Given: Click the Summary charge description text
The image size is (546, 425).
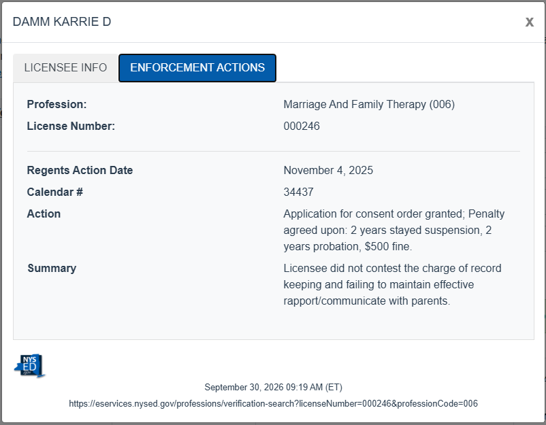Looking at the screenshot, I should [392, 284].
